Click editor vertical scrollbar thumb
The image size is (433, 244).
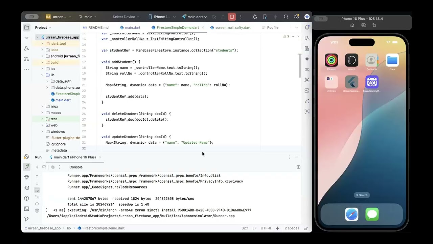300,65
